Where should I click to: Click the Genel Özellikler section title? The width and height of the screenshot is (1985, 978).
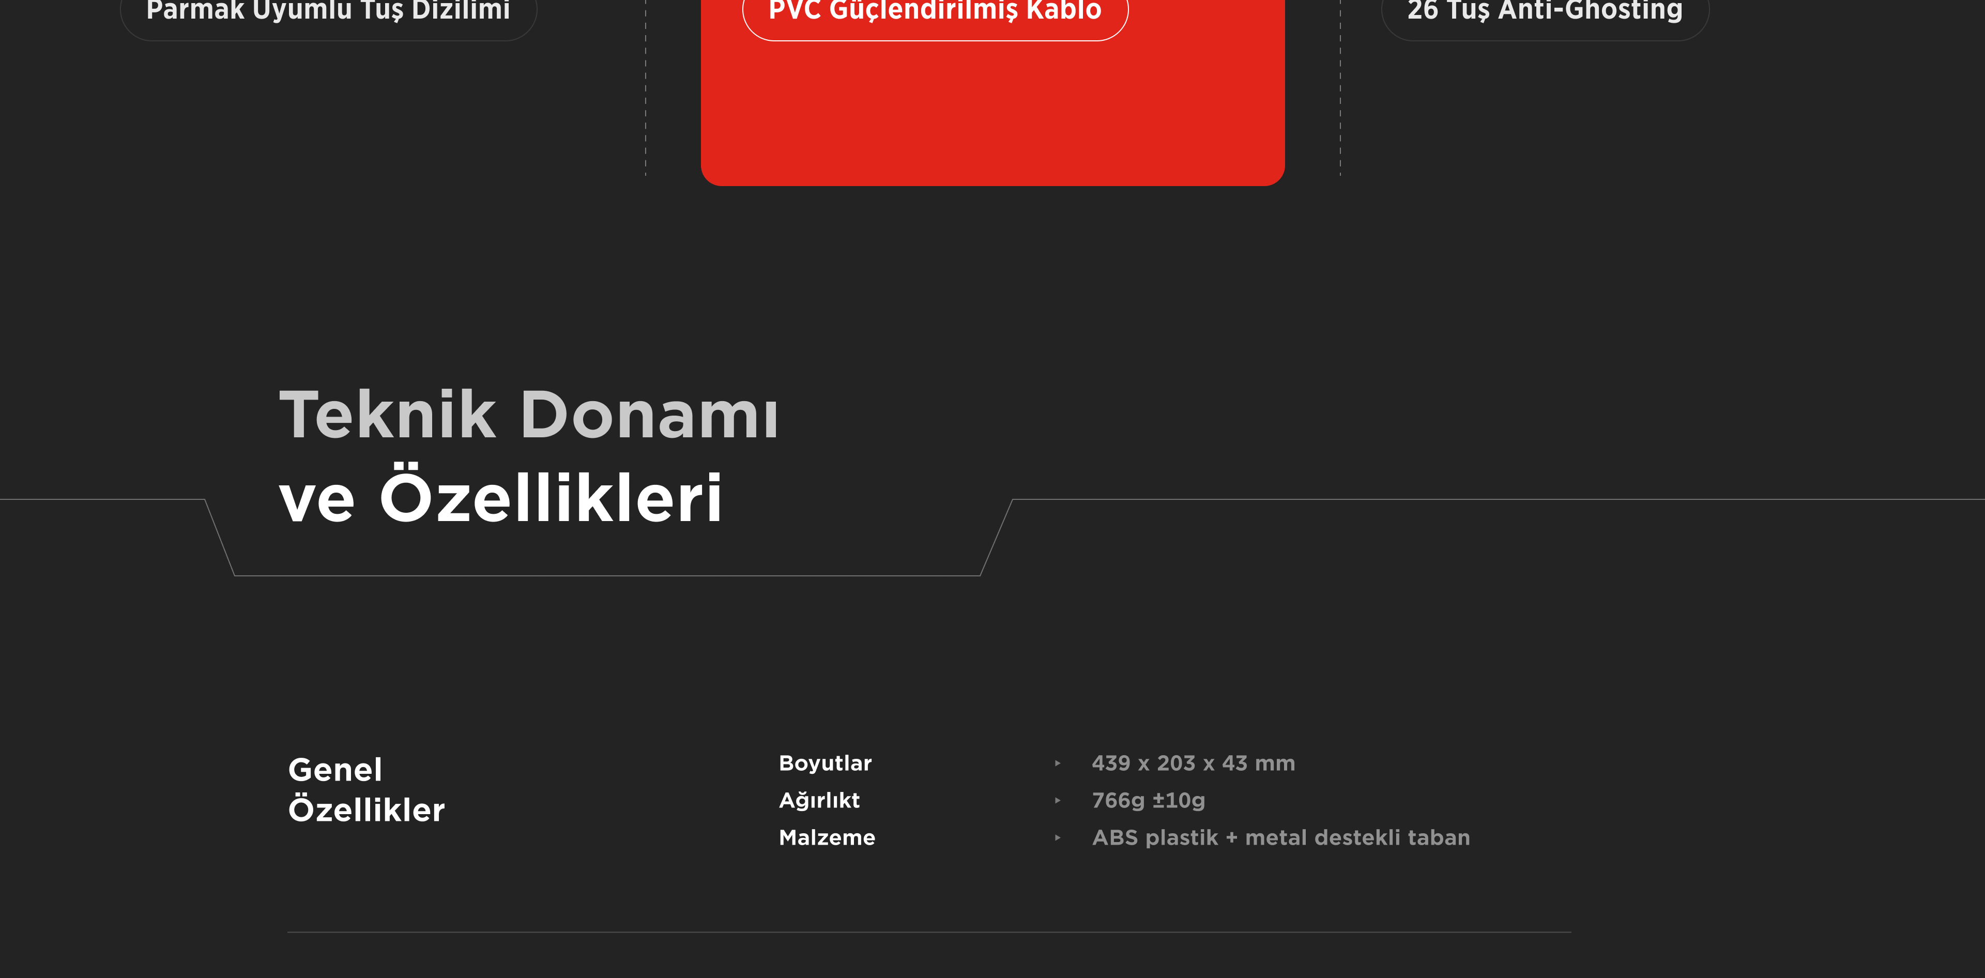click(x=366, y=789)
